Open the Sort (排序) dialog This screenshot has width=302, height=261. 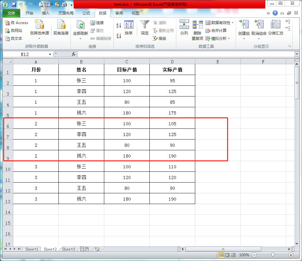point(129,28)
